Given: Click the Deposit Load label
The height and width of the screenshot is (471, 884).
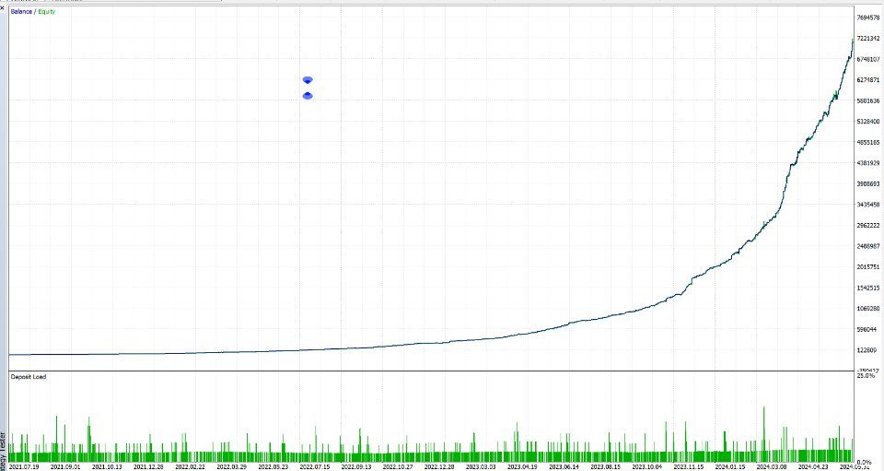Looking at the screenshot, I should click(29, 377).
